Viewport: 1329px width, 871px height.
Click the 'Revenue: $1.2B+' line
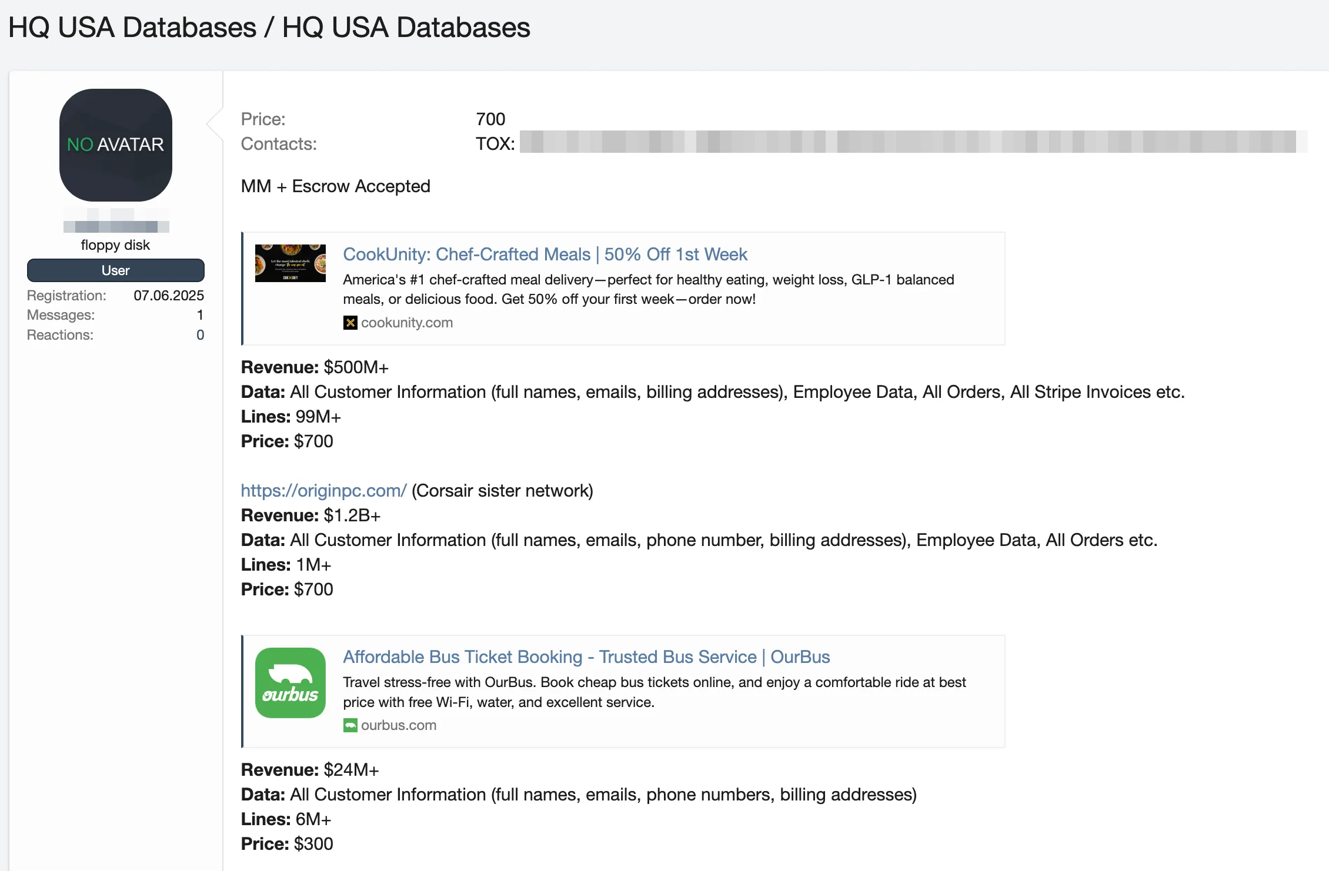tap(311, 515)
